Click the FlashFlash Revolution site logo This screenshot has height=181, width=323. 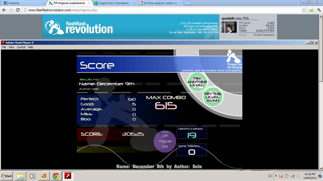click(x=79, y=27)
